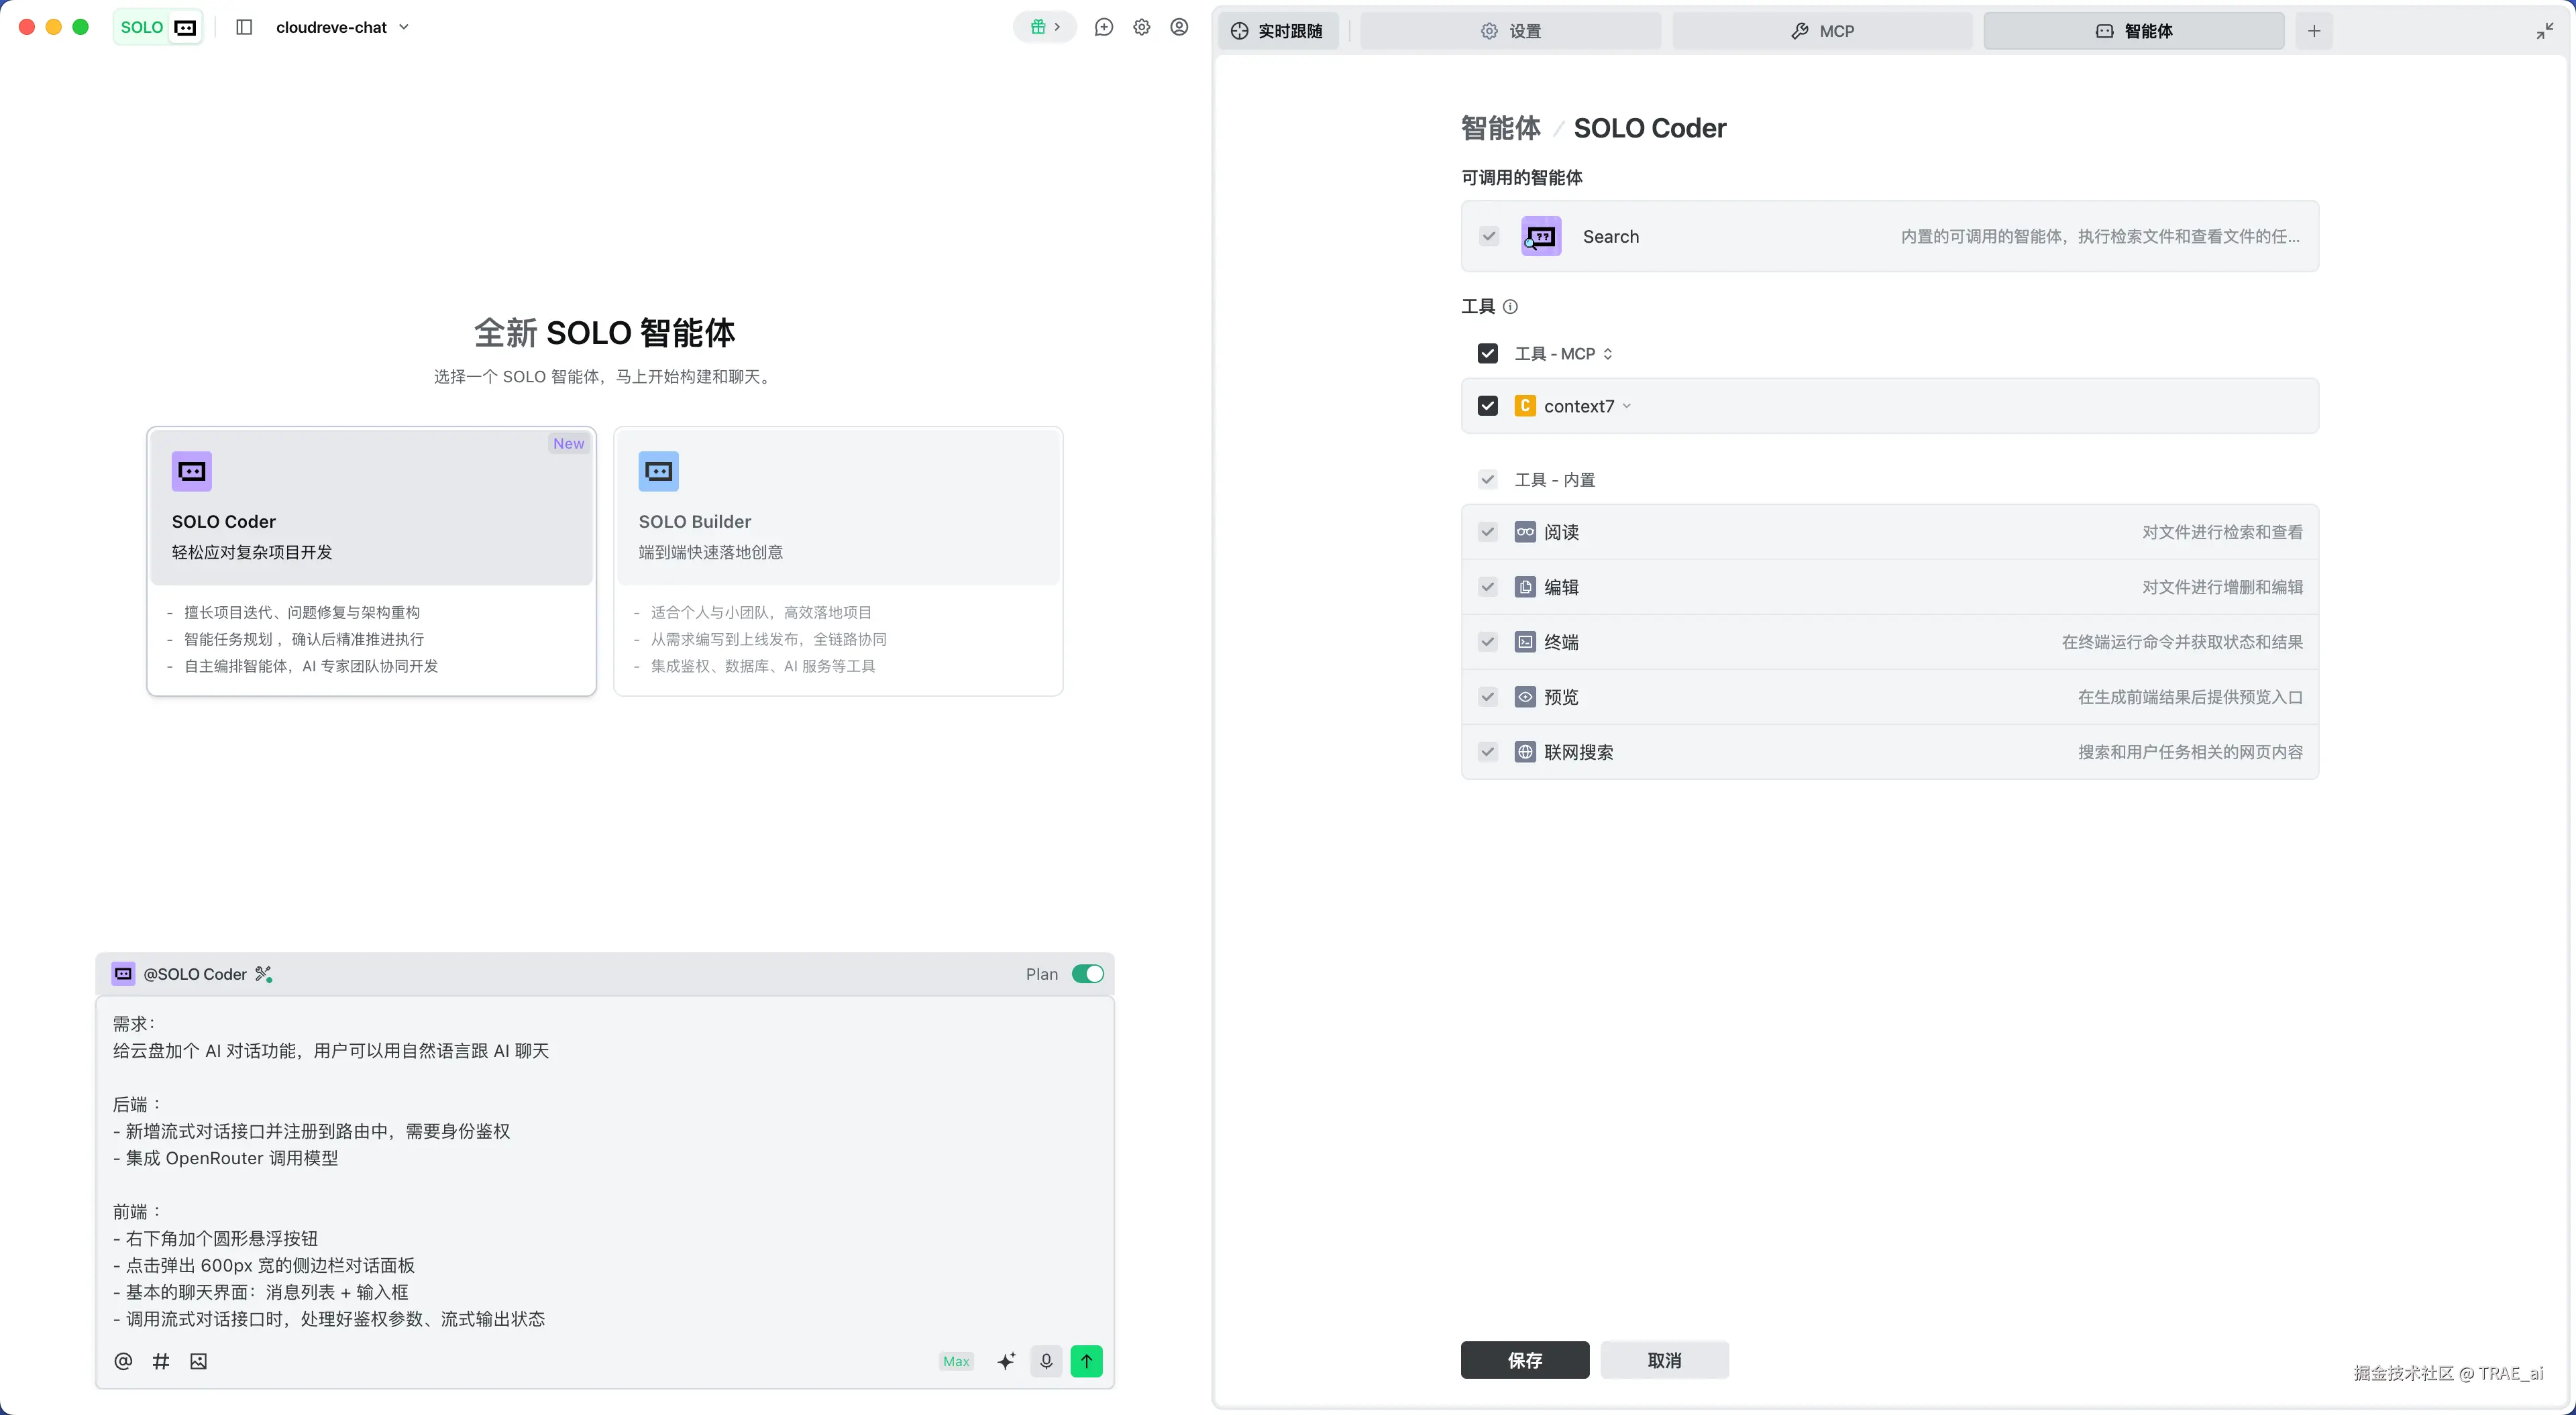
Task: Switch to the MCP tab
Action: pos(1822,31)
